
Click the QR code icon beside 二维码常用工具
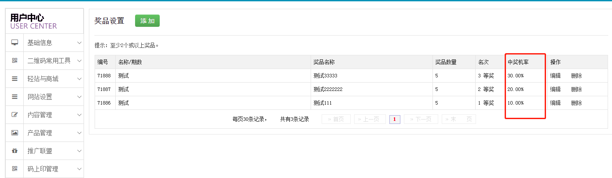coord(15,61)
